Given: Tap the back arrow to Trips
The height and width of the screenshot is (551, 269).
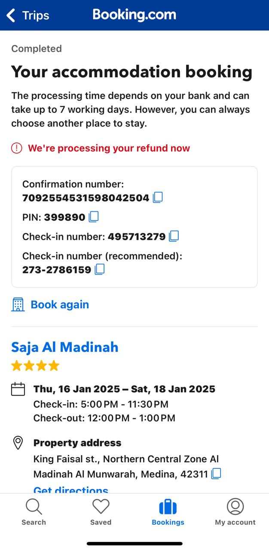Looking at the screenshot, I should 11,15.
